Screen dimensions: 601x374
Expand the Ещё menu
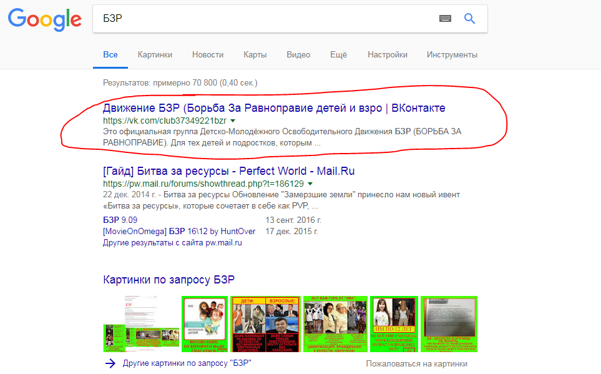pyautogui.click(x=338, y=55)
